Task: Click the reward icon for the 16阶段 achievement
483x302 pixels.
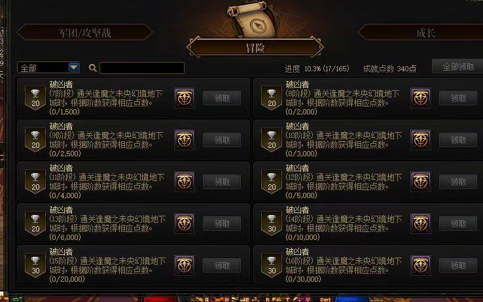Action: (421, 265)
